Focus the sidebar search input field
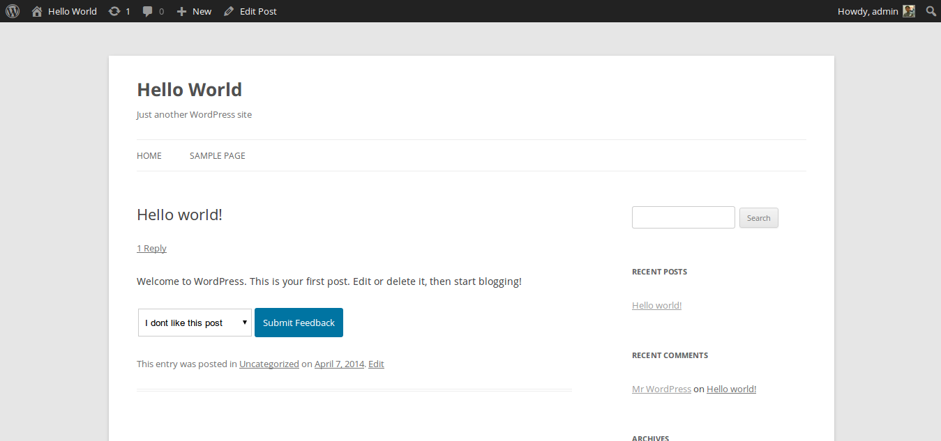The height and width of the screenshot is (441, 941). (684, 217)
